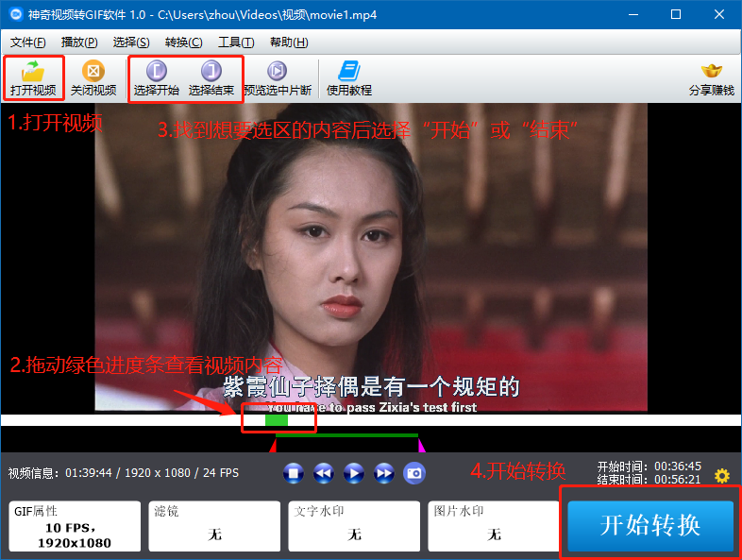Screen dimensions: 742x560
Task: Click the 选择开始 select start icon
Action: (156, 71)
